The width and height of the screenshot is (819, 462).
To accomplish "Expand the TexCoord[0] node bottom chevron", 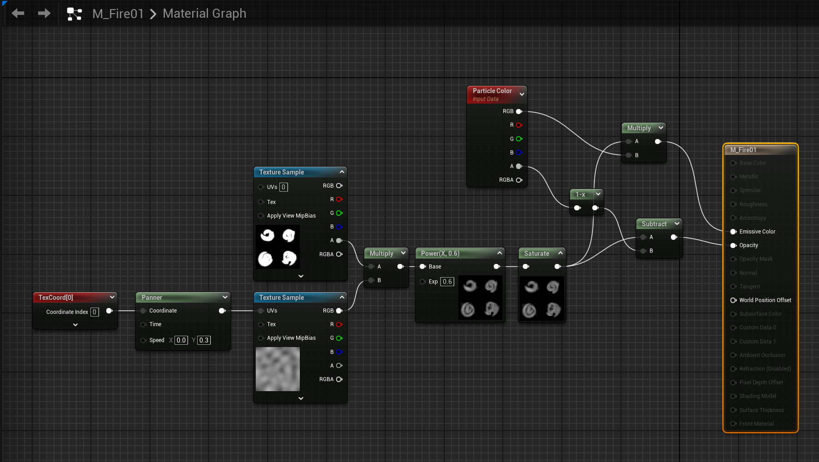I will click(x=75, y=325).
